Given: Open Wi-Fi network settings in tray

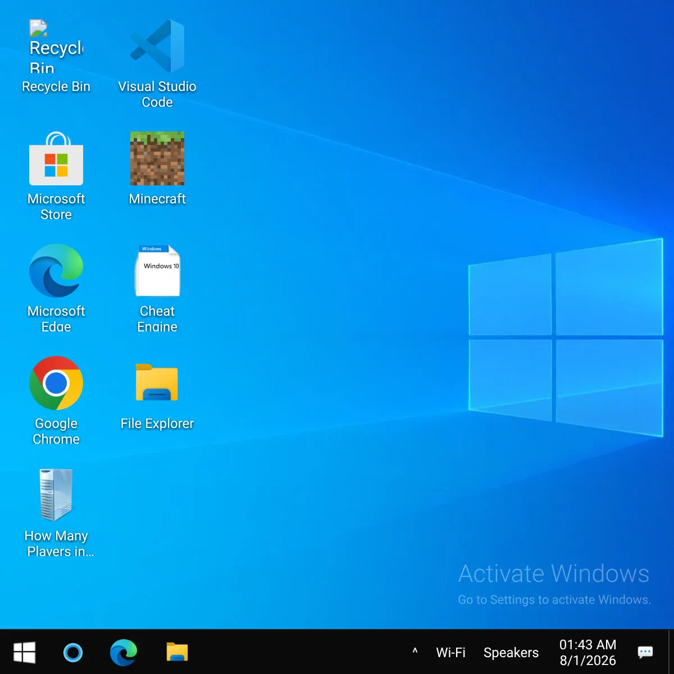Looking at the screenshot, I should [451, 652].
